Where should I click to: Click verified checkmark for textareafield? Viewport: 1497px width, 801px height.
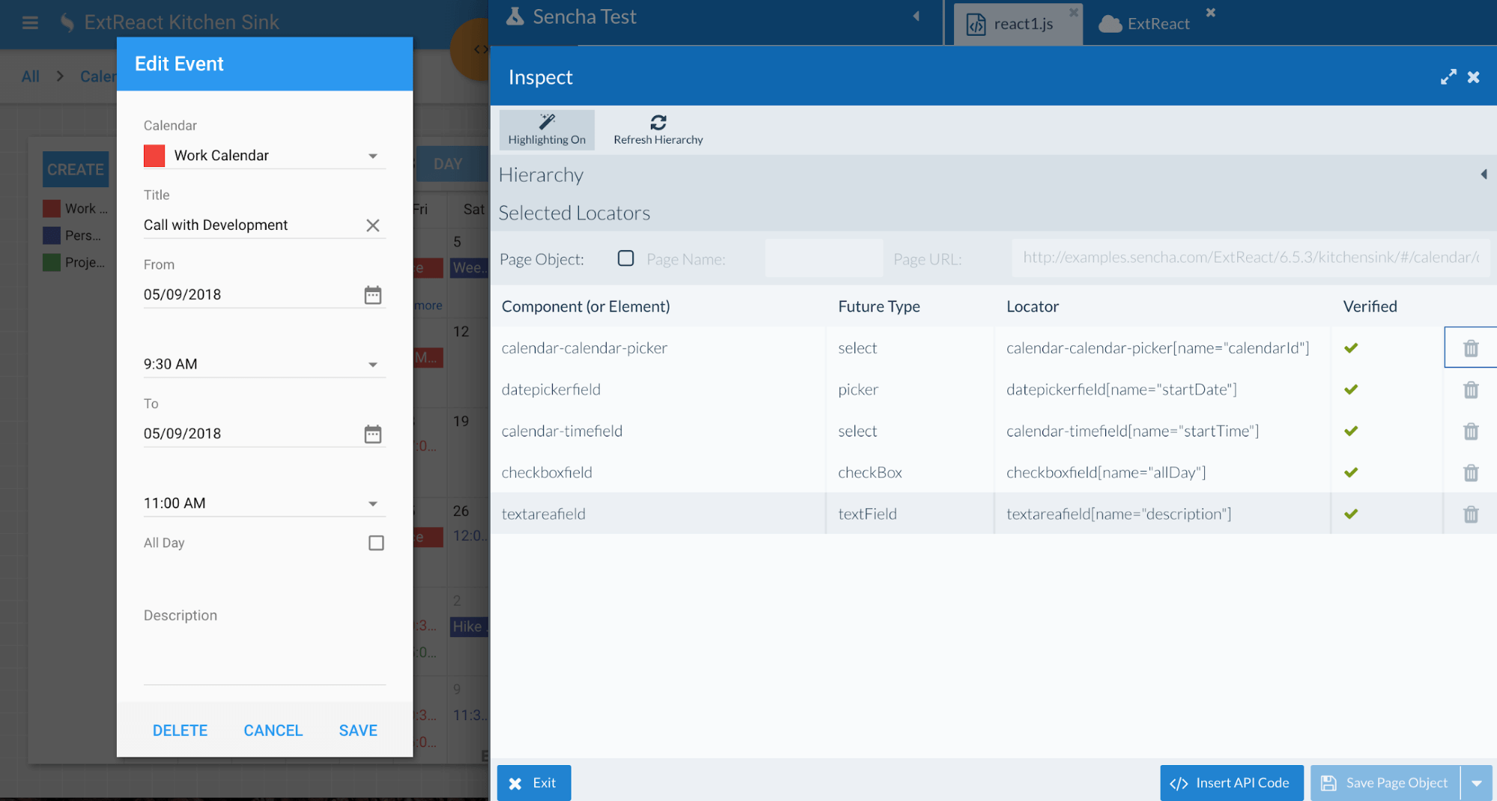pos(1351,514)
